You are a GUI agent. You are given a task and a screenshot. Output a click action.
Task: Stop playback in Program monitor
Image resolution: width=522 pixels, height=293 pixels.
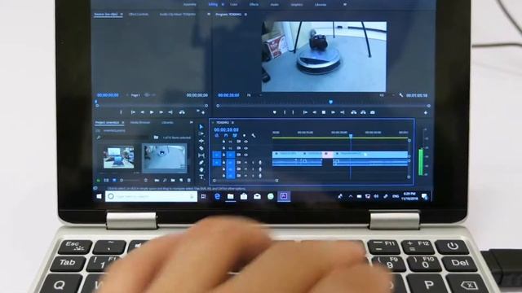(x=324, y=112)
